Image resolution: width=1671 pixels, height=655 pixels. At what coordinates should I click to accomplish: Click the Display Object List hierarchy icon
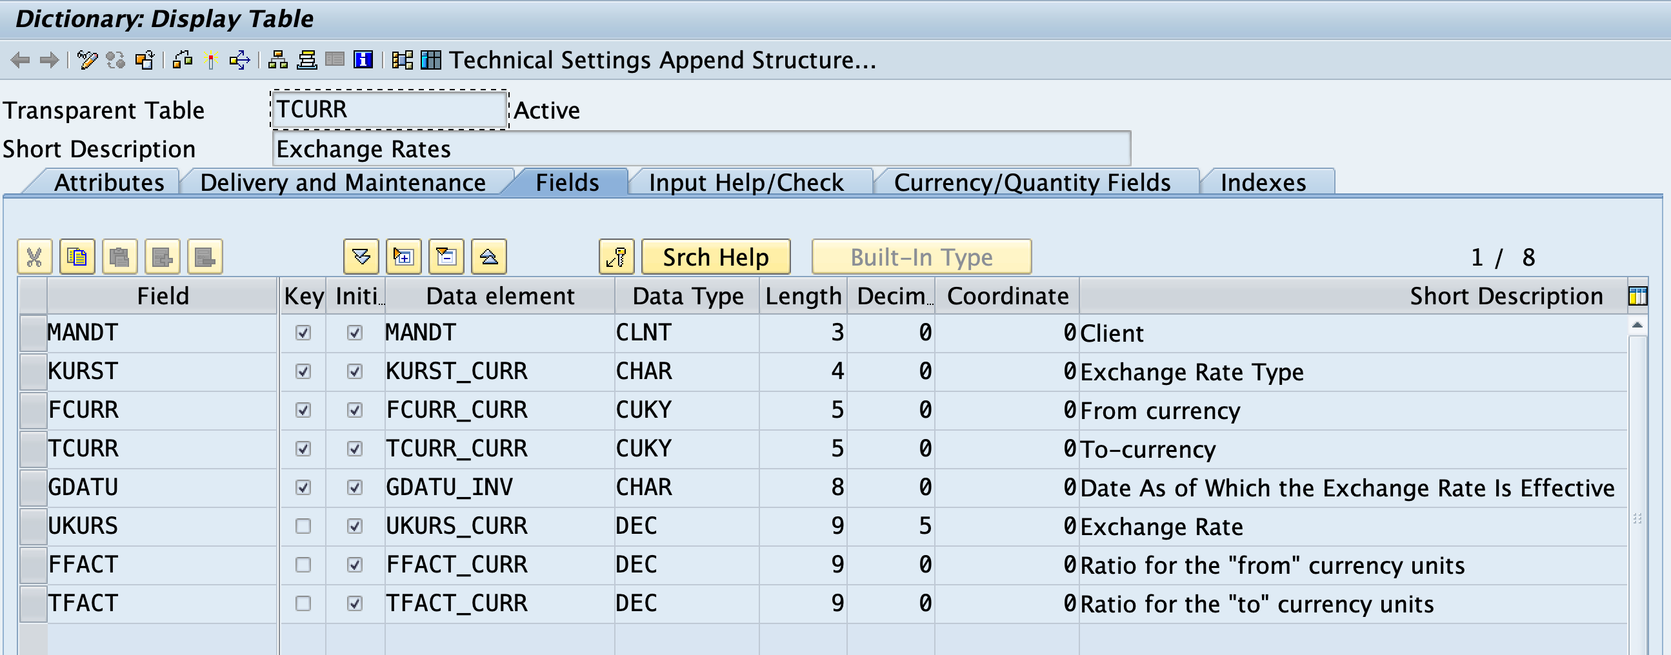click(x=278, y=60)
